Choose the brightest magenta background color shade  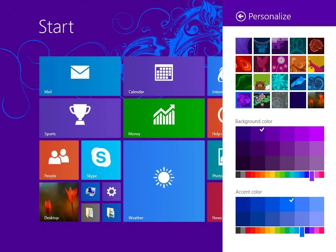pos(317,134)
